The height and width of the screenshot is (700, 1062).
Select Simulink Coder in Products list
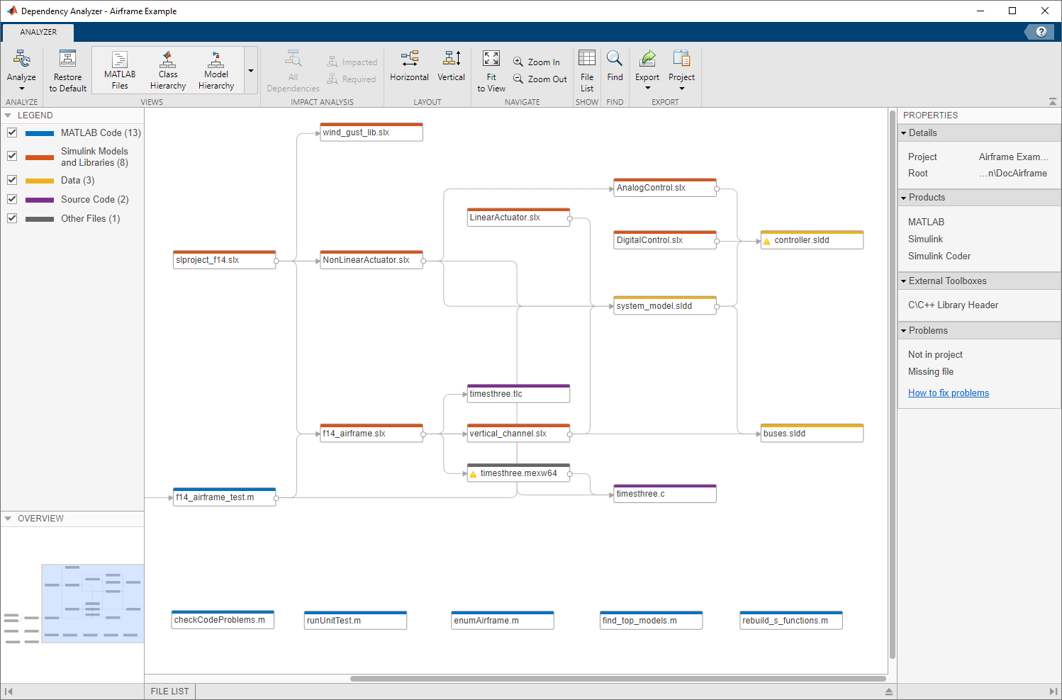tap(939, 256)
